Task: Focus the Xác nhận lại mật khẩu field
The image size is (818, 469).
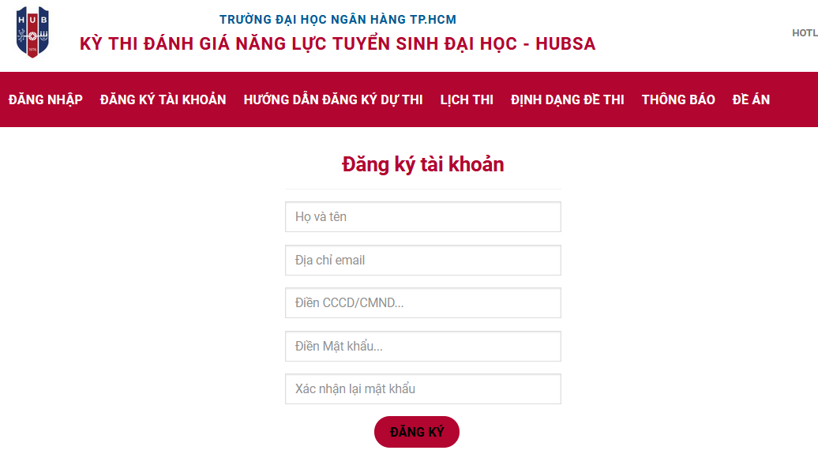Action: (x=423, y=388)
